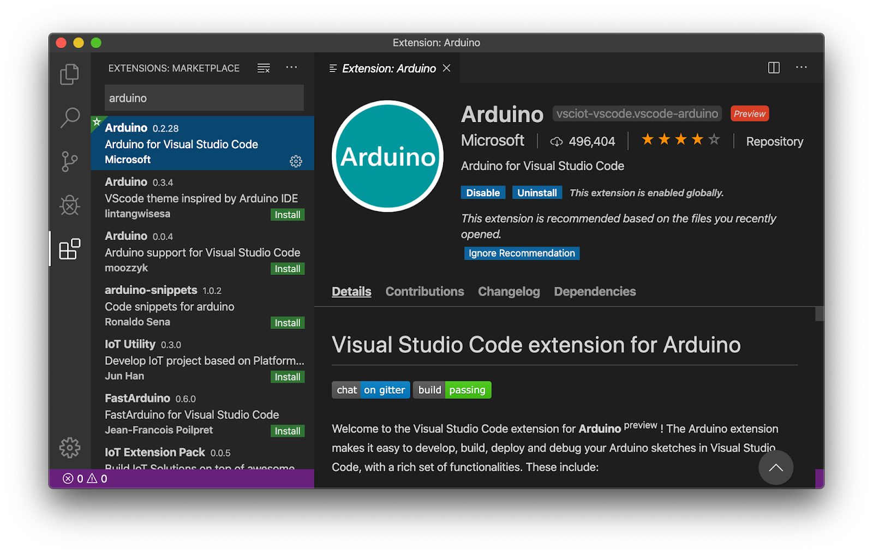Switch to the Changelog tab

[509, 292]
